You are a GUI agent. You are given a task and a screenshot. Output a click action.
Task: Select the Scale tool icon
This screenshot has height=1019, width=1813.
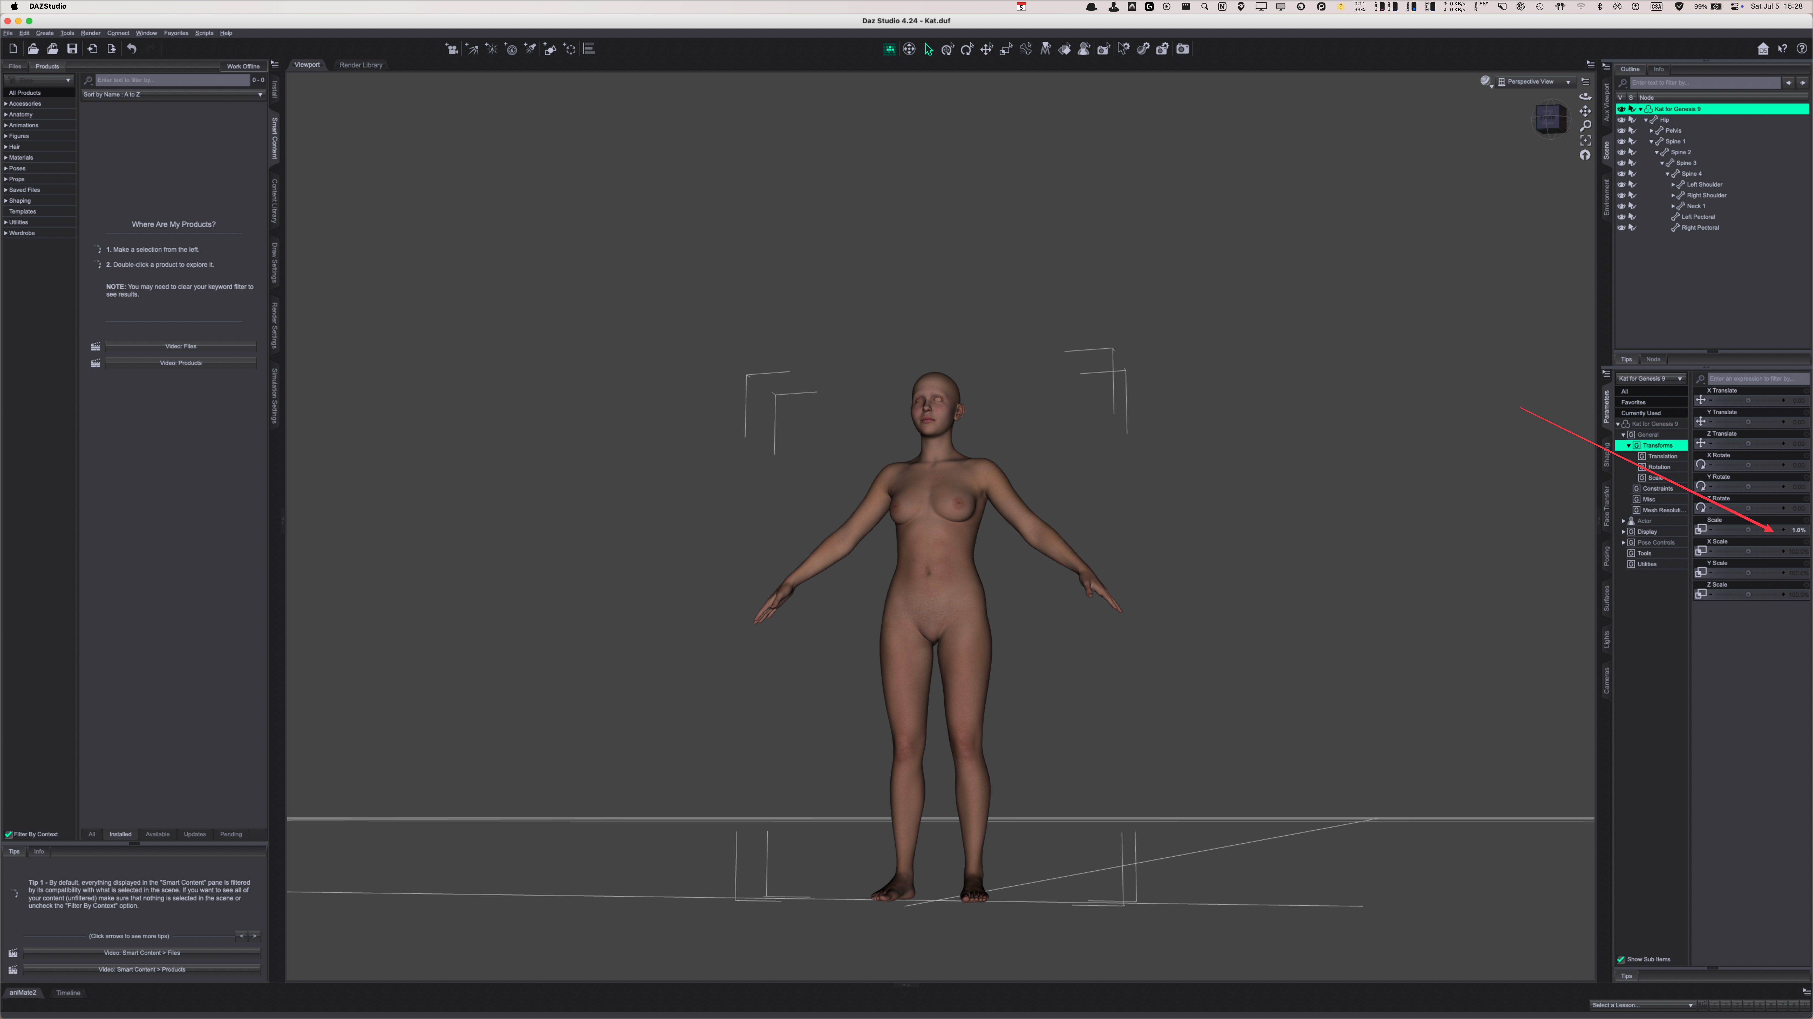(x=1006, y=49)
